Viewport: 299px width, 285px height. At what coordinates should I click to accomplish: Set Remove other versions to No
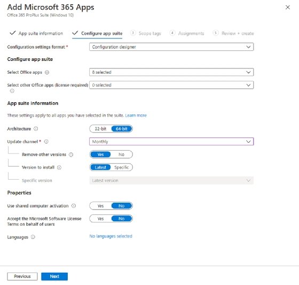pyautogui.click(x=122, y=155)
